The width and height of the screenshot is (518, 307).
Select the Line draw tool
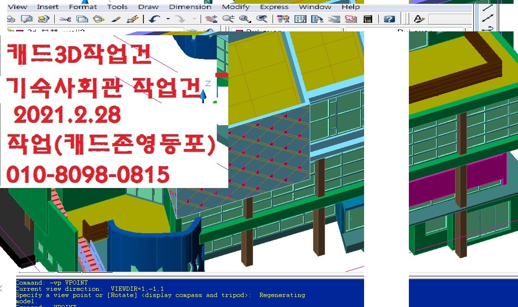tap(488, 7)
